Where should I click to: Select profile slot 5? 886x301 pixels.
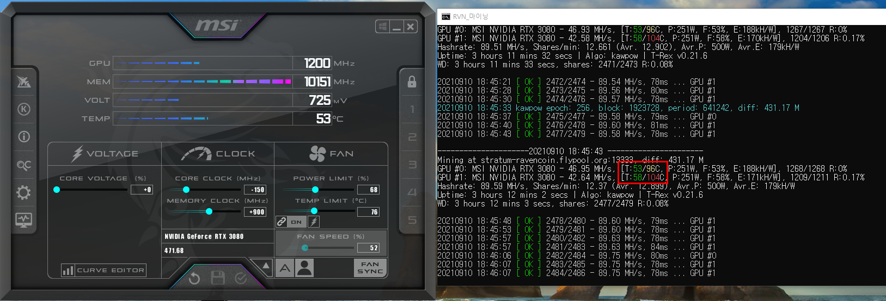(412, 220)
